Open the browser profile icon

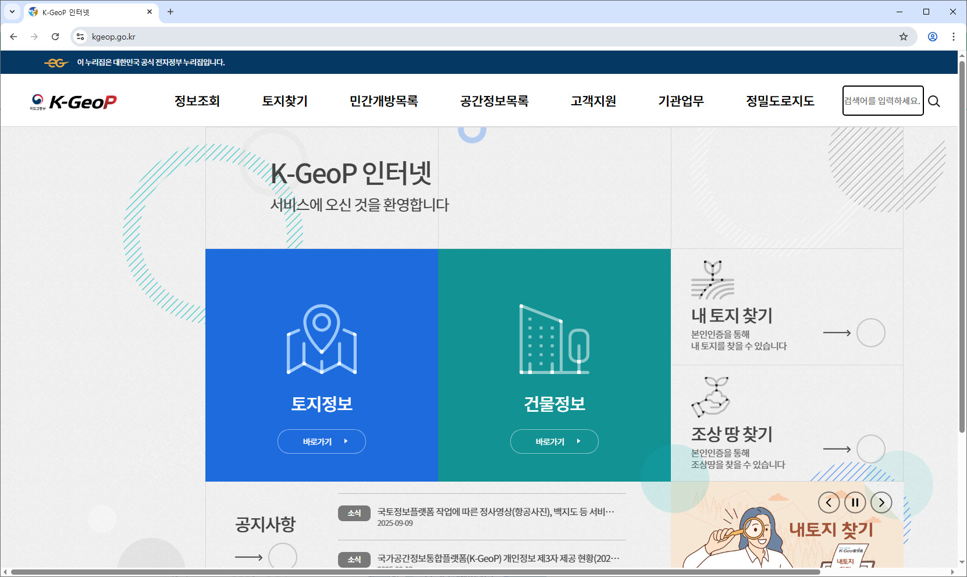933,37
